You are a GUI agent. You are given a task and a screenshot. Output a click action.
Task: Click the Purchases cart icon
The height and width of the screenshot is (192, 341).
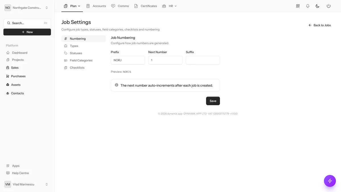pyautogui.click(x=8, y=76)
